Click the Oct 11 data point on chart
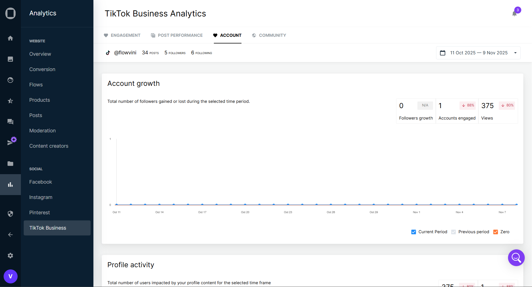 pyautogui.click(x=117, y=205)
